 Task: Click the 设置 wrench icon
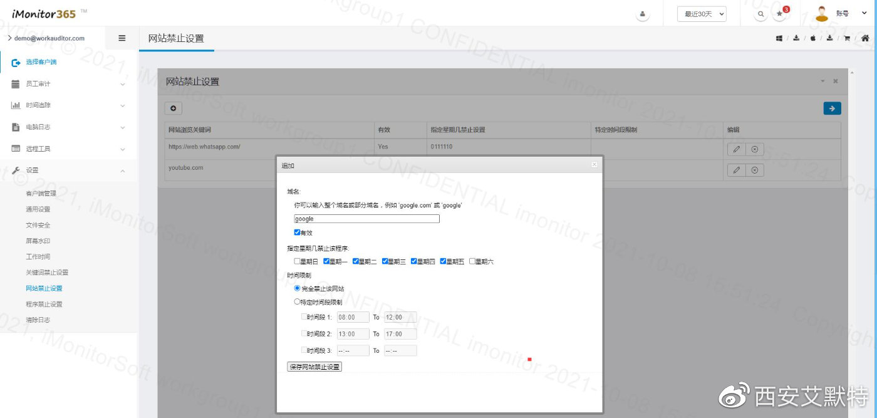coord(16,170)
